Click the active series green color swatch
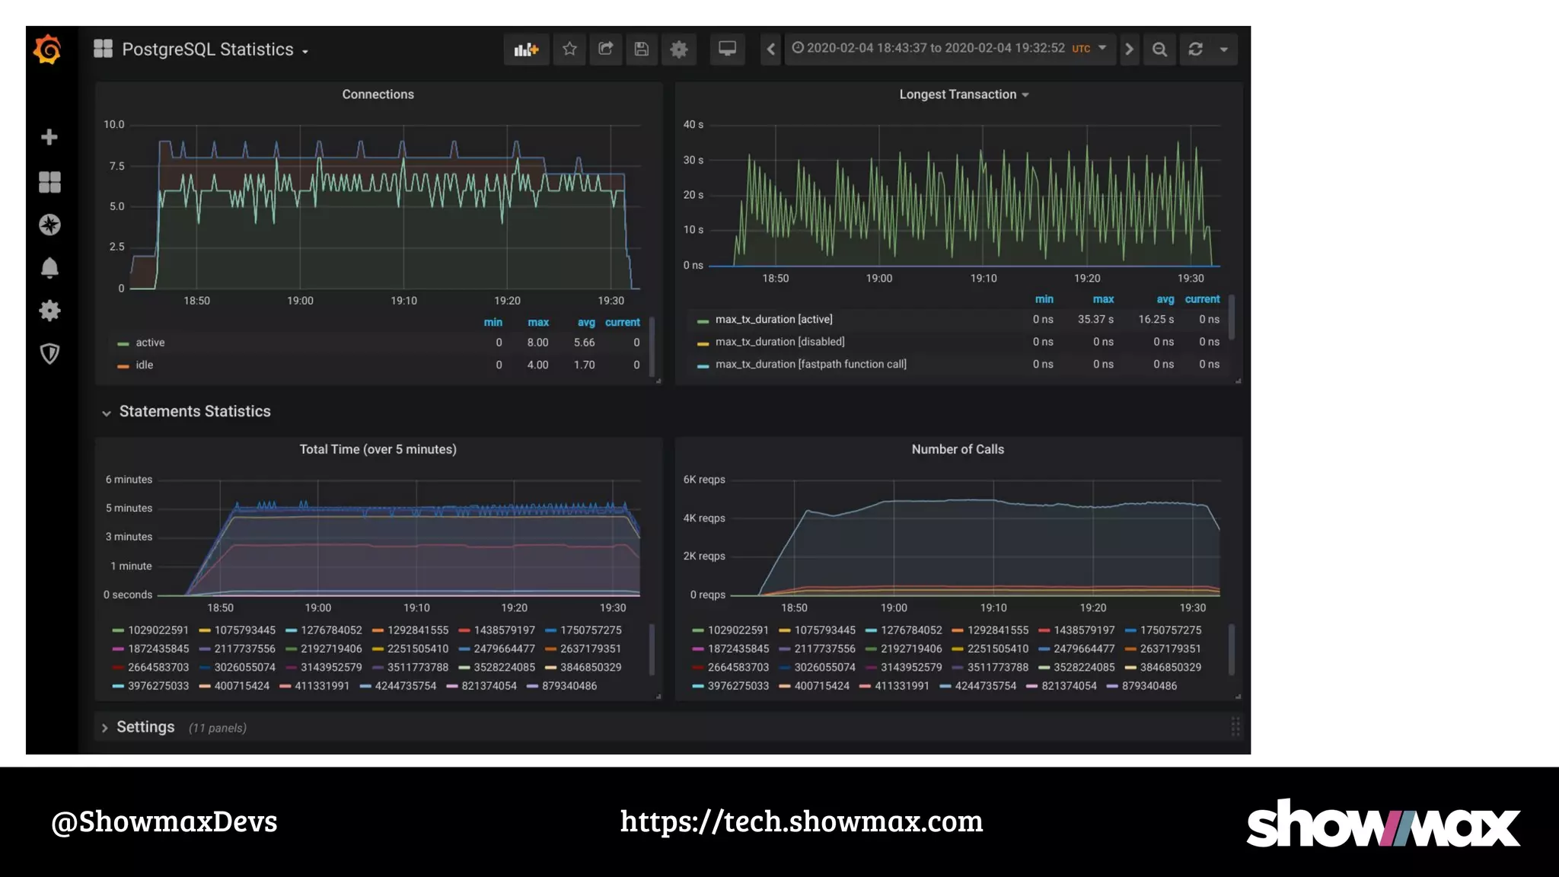Screen dimensions: 1559x877 [123, 344]
